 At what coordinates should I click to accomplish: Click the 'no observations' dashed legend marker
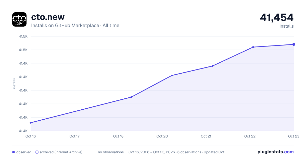coord(93,152)
